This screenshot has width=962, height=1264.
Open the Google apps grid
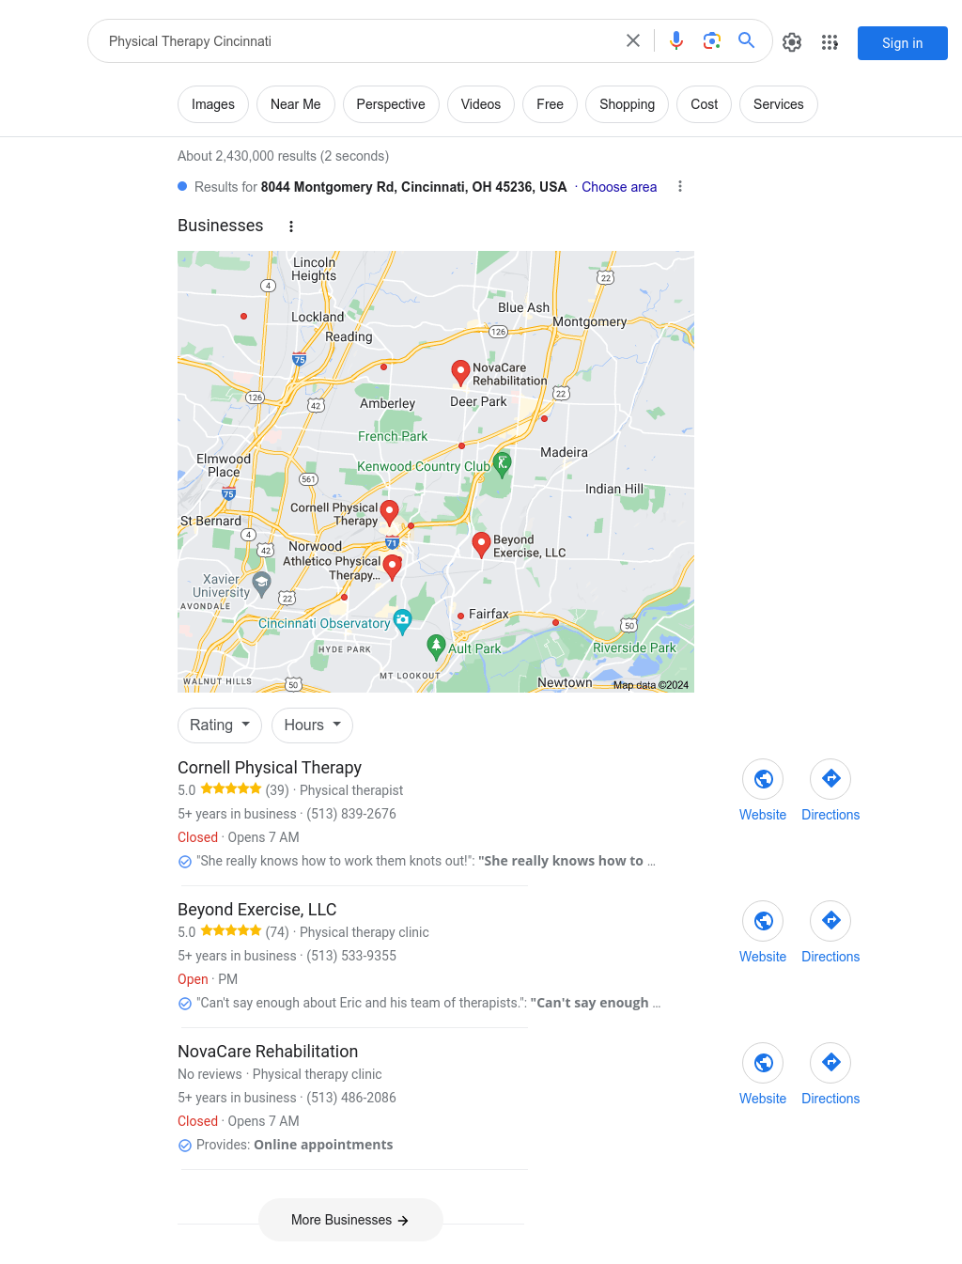point(830,42)
